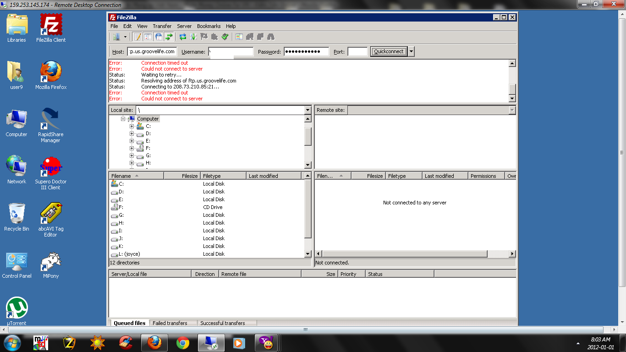
Task: Toggle local directory tree view
Action: (x=148, y=37)
